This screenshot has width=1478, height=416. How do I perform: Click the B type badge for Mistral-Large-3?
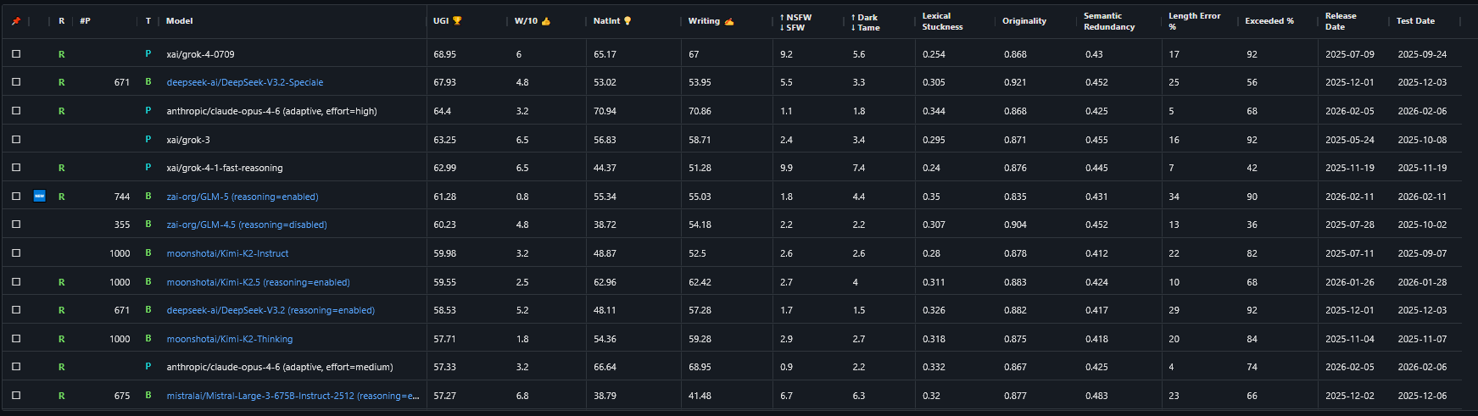[148, 396]
